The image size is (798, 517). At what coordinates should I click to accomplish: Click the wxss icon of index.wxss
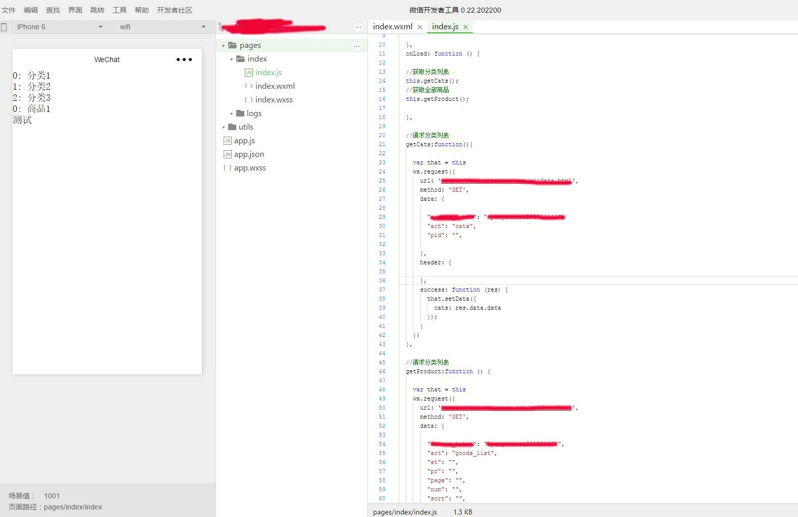[x=248, y=100]
